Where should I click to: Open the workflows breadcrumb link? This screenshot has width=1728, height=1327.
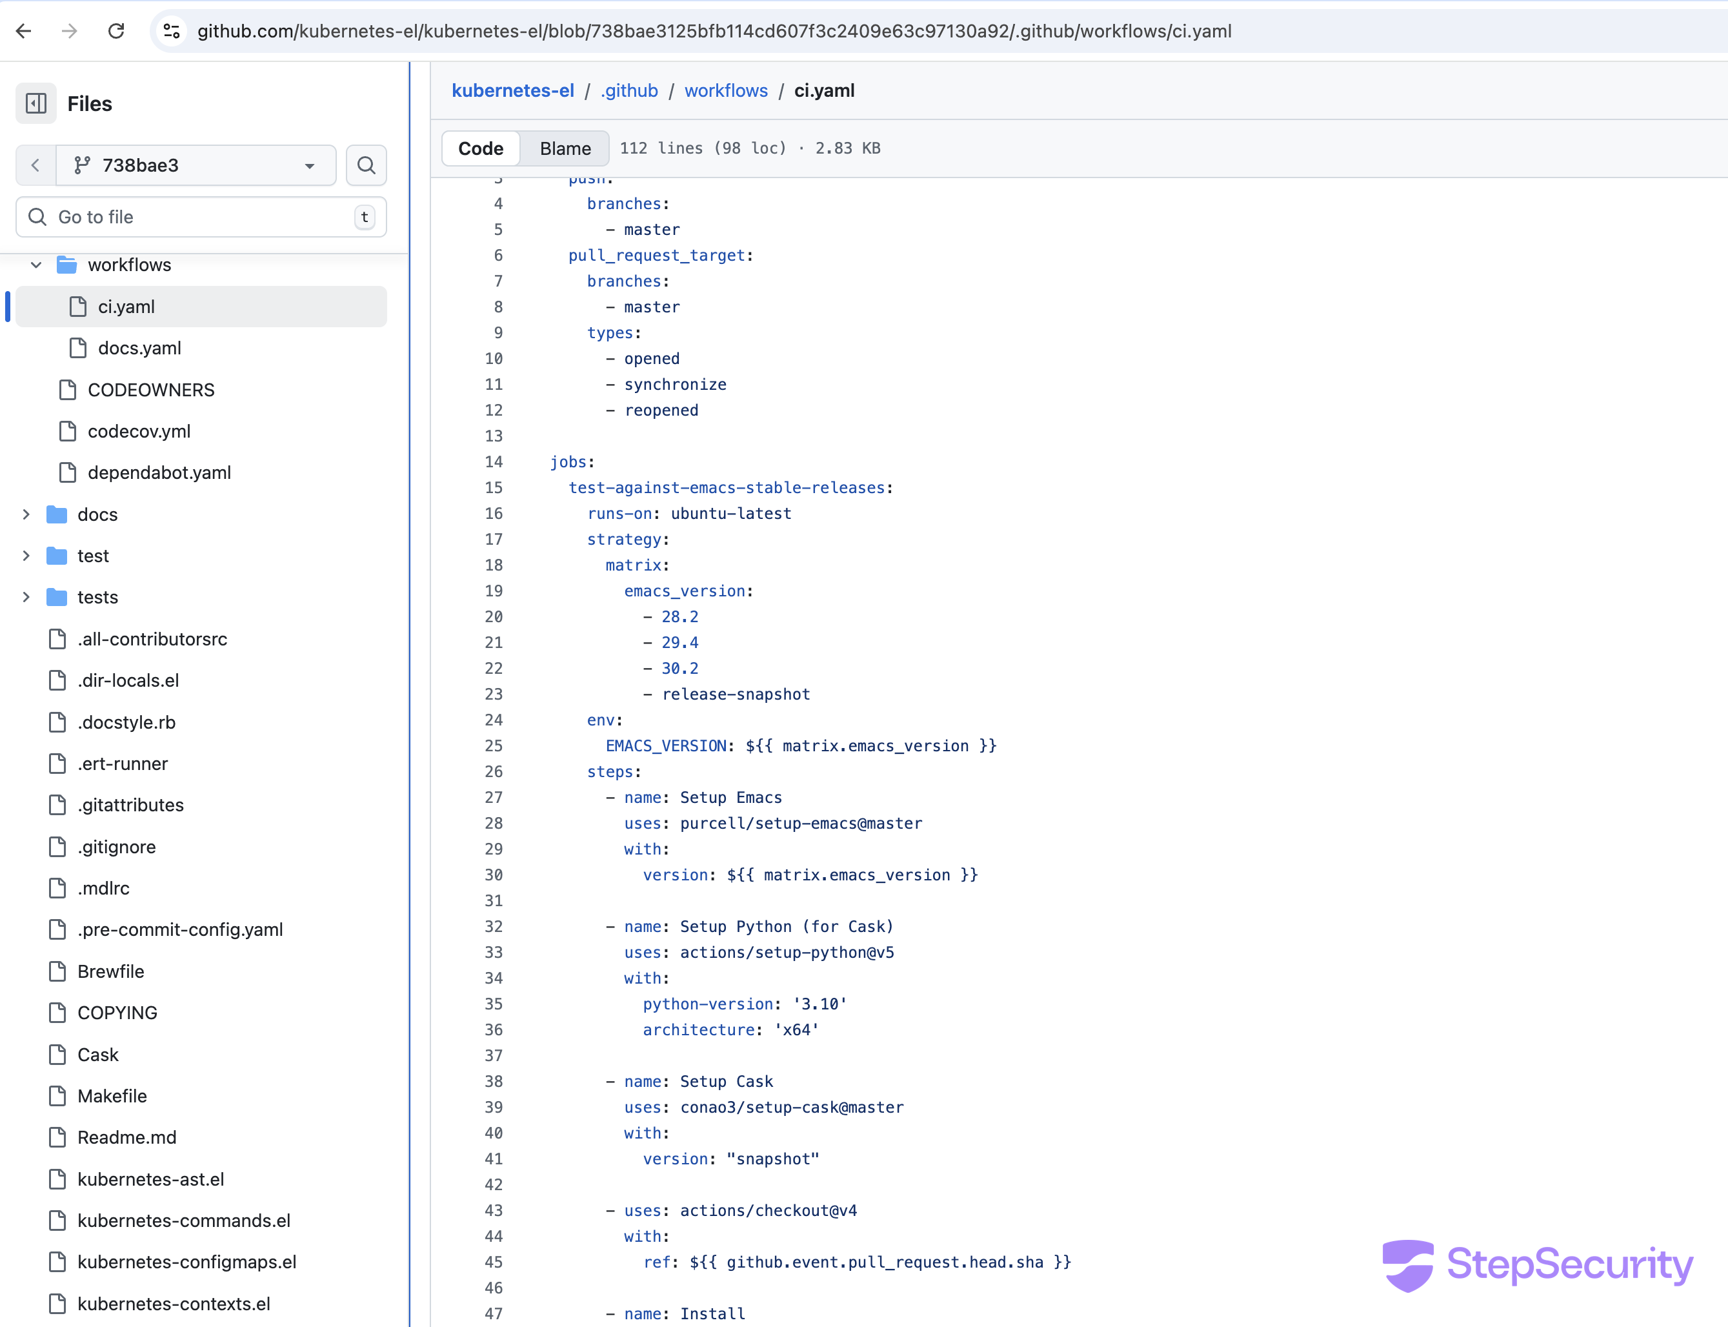(x=725, y=91)
